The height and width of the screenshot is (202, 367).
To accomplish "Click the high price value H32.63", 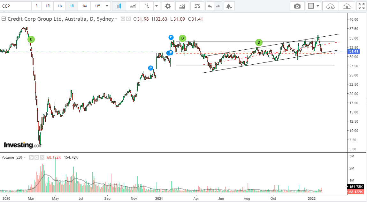I will click(x=159, y=19).
